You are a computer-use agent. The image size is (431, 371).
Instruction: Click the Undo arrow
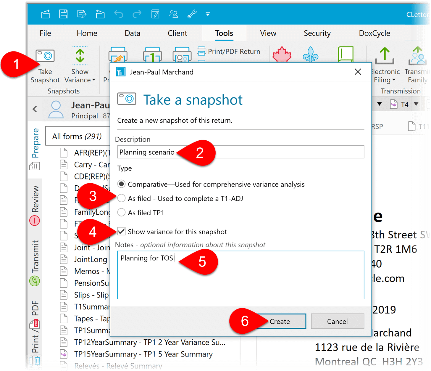pyautogui.click(x=119, y=14)
